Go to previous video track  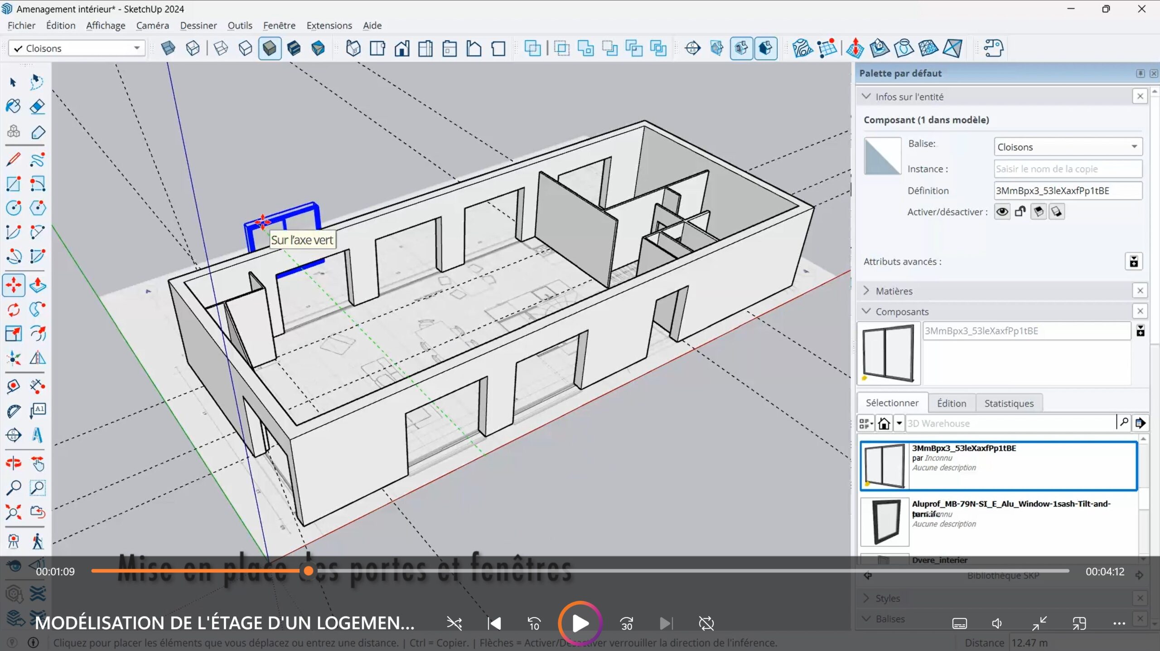494,623
